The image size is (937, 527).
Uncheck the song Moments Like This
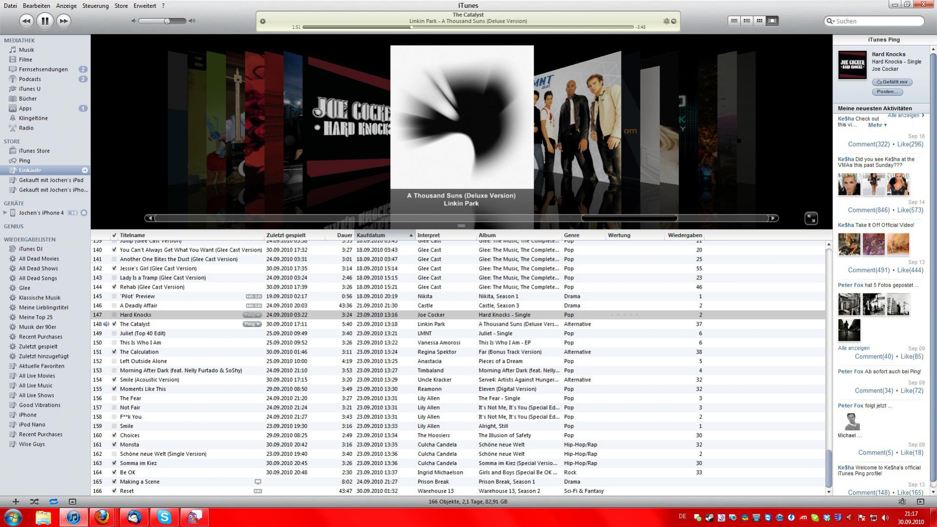coord(114,389)
